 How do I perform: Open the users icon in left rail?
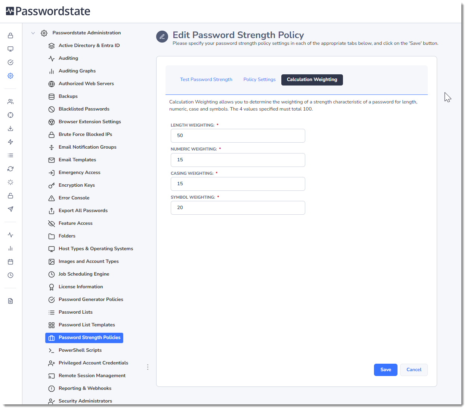(x=10, y=102)
